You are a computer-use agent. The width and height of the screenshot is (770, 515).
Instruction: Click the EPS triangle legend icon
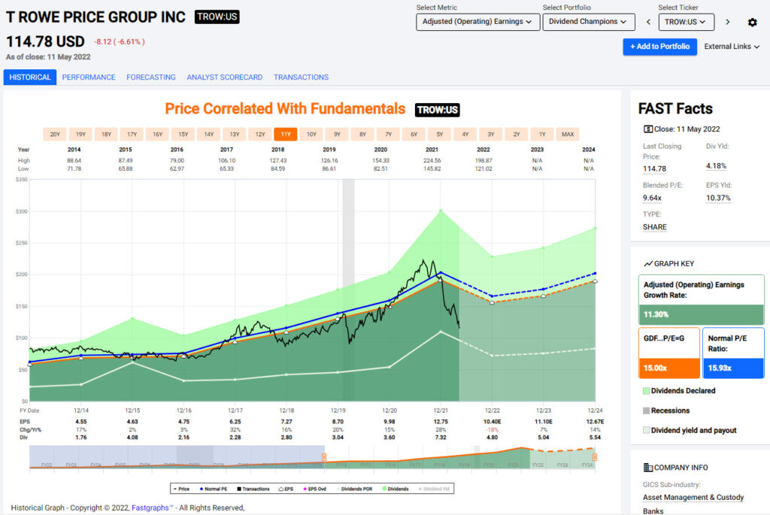(x=280, y=487)
